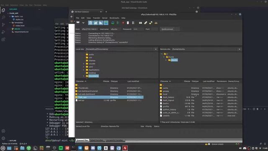Viewport: 268px width, 151px height.
Task: Cancel the current operation red icon
Action: (x=123, y=23)
